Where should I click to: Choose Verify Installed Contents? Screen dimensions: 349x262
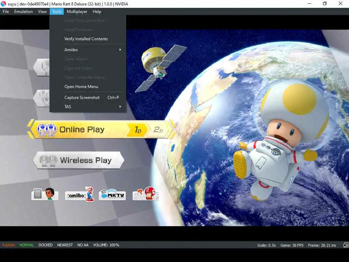pos(88,39)
